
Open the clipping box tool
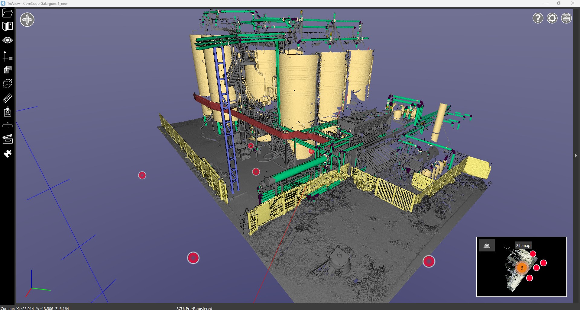(x=8, y=83)
